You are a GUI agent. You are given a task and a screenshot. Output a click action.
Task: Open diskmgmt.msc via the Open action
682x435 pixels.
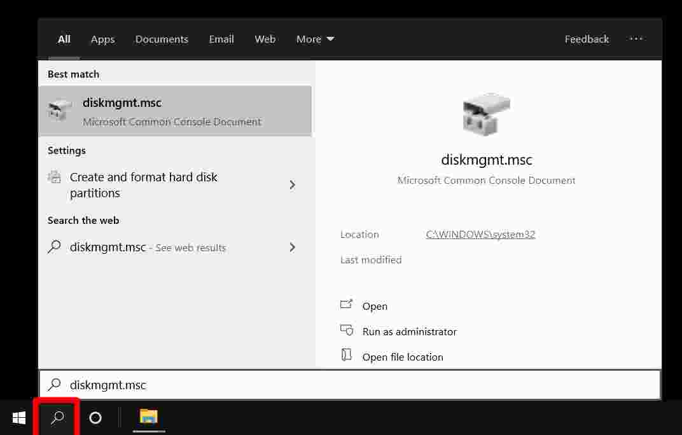click(x=375, y=307)
